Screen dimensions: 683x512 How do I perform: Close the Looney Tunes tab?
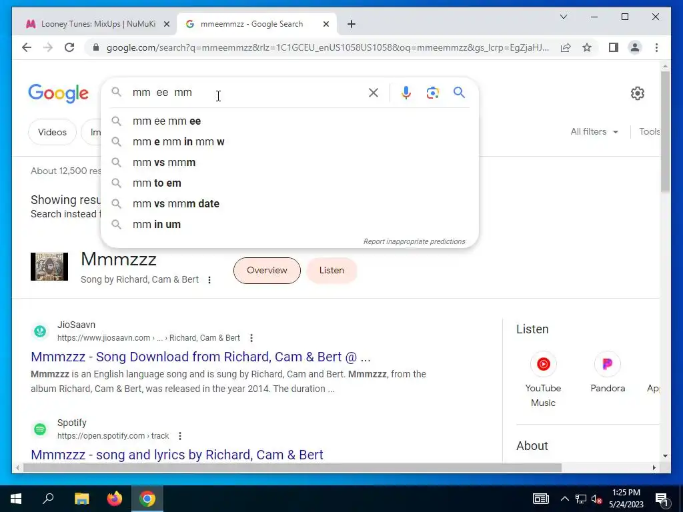[x=166, y=25]
